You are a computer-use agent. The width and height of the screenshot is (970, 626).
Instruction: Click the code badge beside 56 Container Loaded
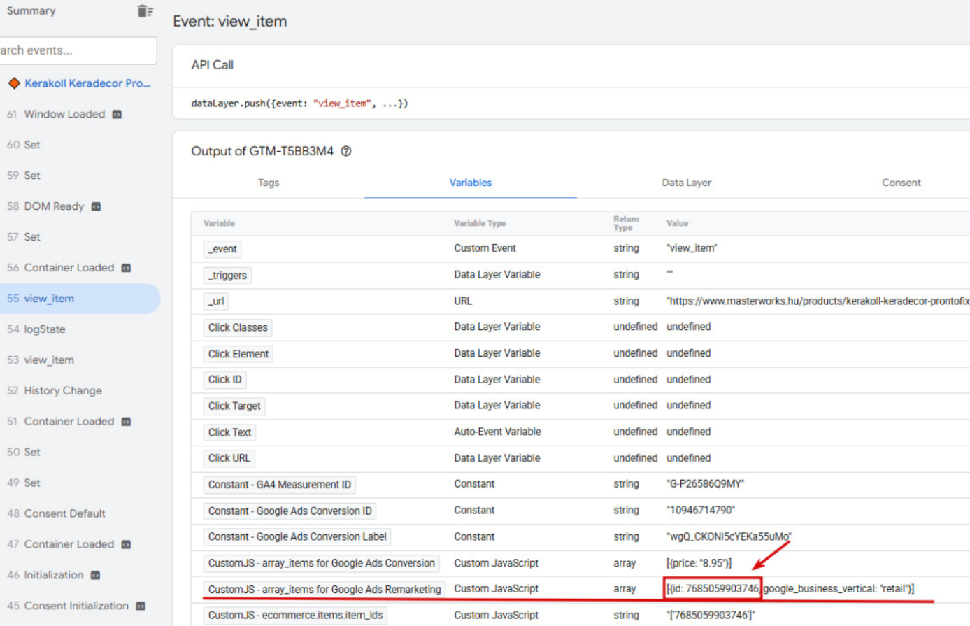pos(126,268)
